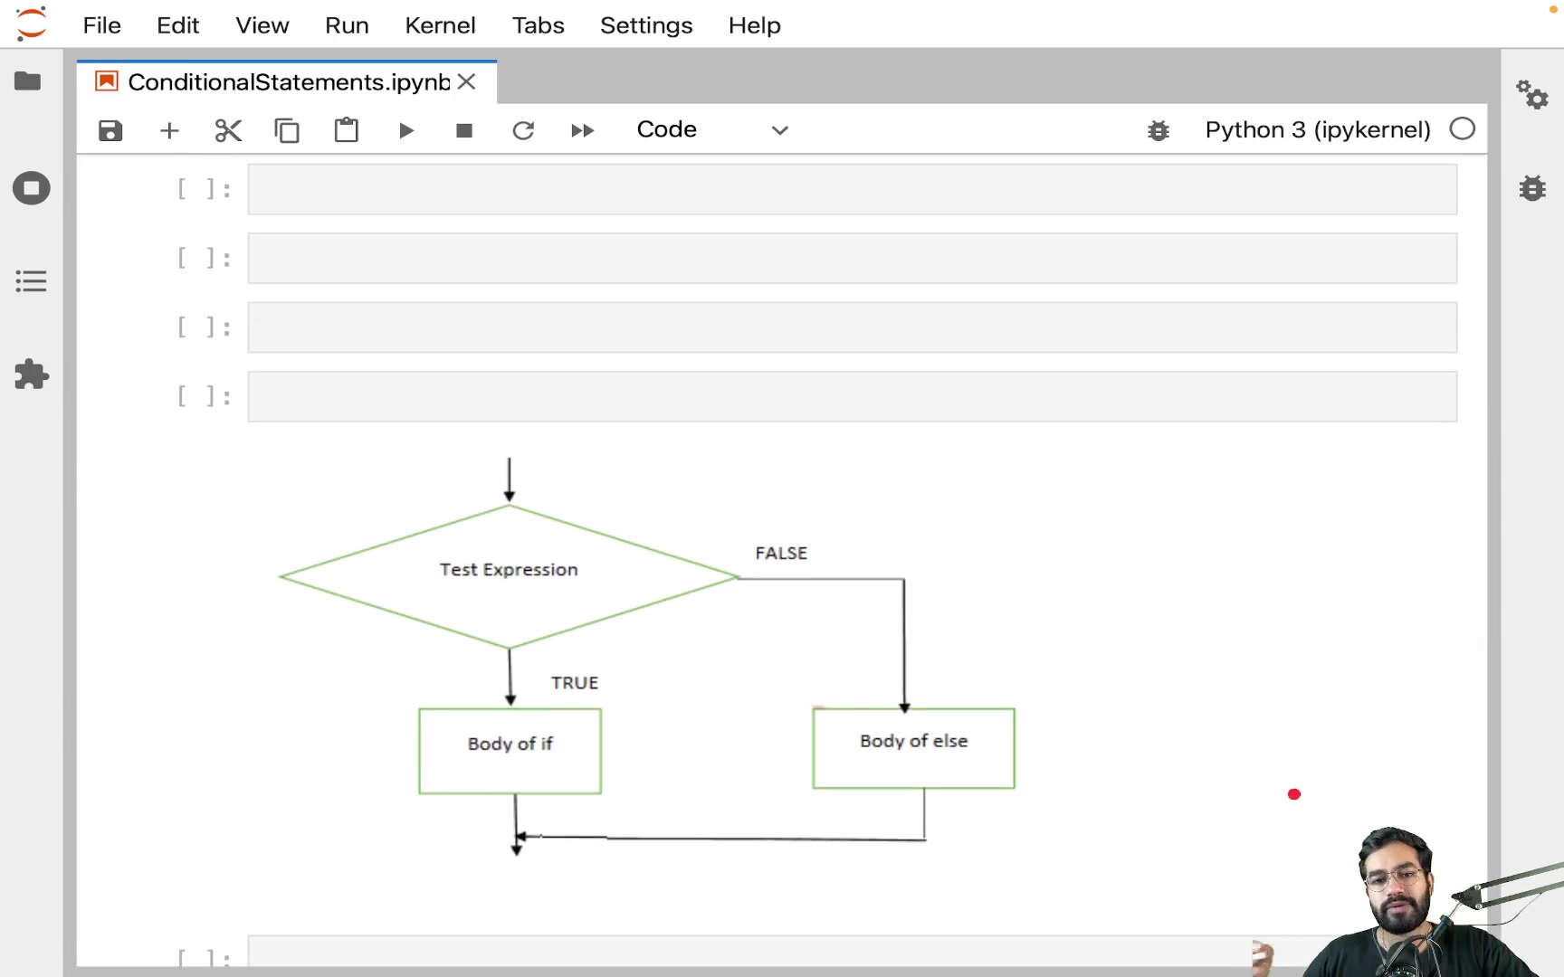Click inside the first empty code cell

(851, 190)
